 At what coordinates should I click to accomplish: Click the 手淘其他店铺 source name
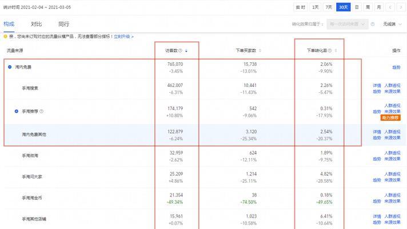coord(34,219)
